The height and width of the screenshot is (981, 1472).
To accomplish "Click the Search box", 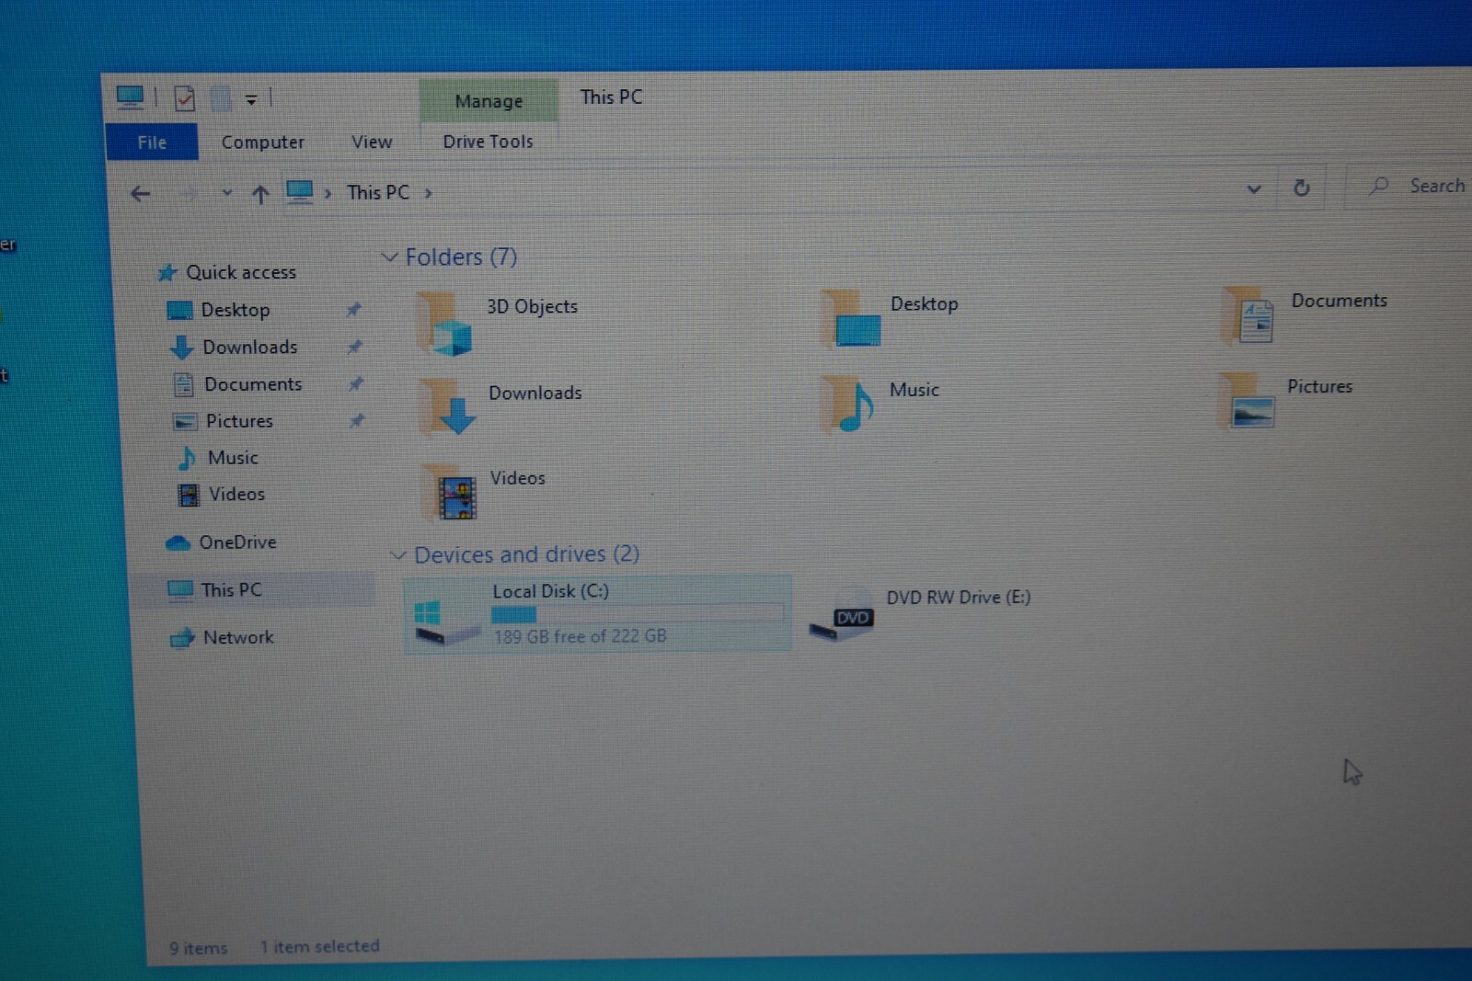I will [x=1409, y=186].
